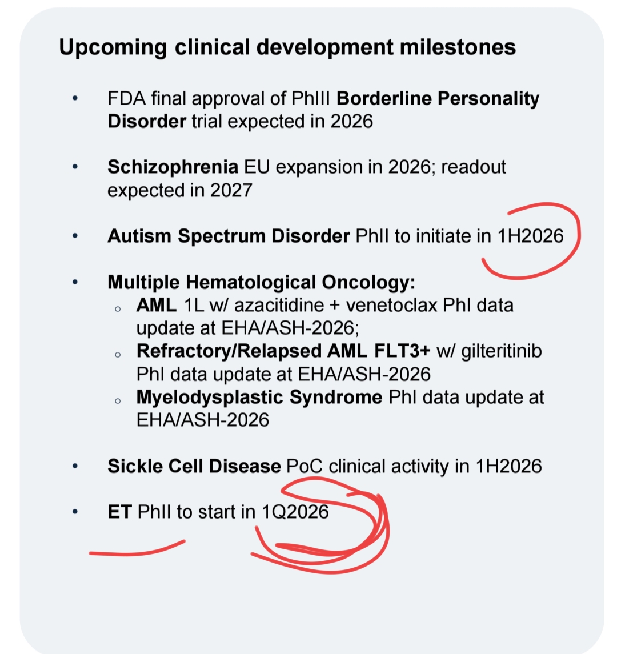Click the hollow sub-bullet before AML

[118, 309]
